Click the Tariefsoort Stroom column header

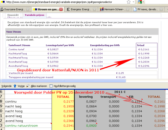[x=19, y=45]
